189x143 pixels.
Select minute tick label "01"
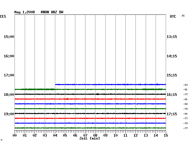pos(25,135)
